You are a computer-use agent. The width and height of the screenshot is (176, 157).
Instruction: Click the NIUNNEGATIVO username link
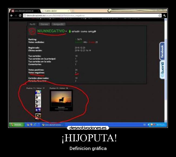tap(51, 31)
